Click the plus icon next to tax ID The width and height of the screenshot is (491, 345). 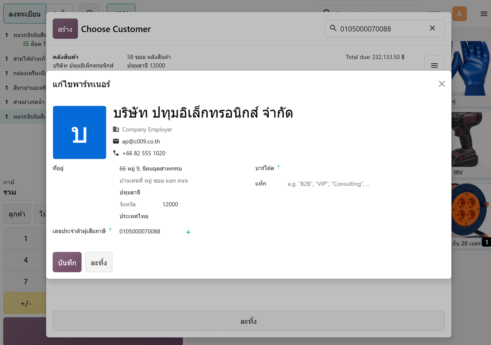click(188, 232)
